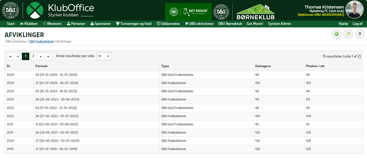Image resolution: width=367 pixels, height=158 pixels.
Task: Click the DBU round logo at top left
Action: (x=10, y=11)
